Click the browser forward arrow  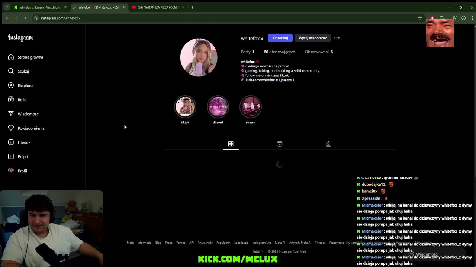[x=16, y=18]
